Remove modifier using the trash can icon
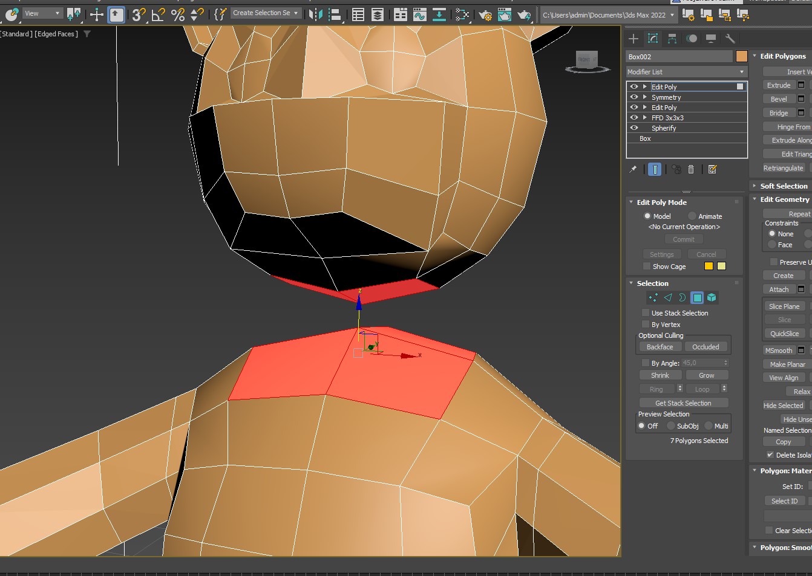 [x=691, y=170]
